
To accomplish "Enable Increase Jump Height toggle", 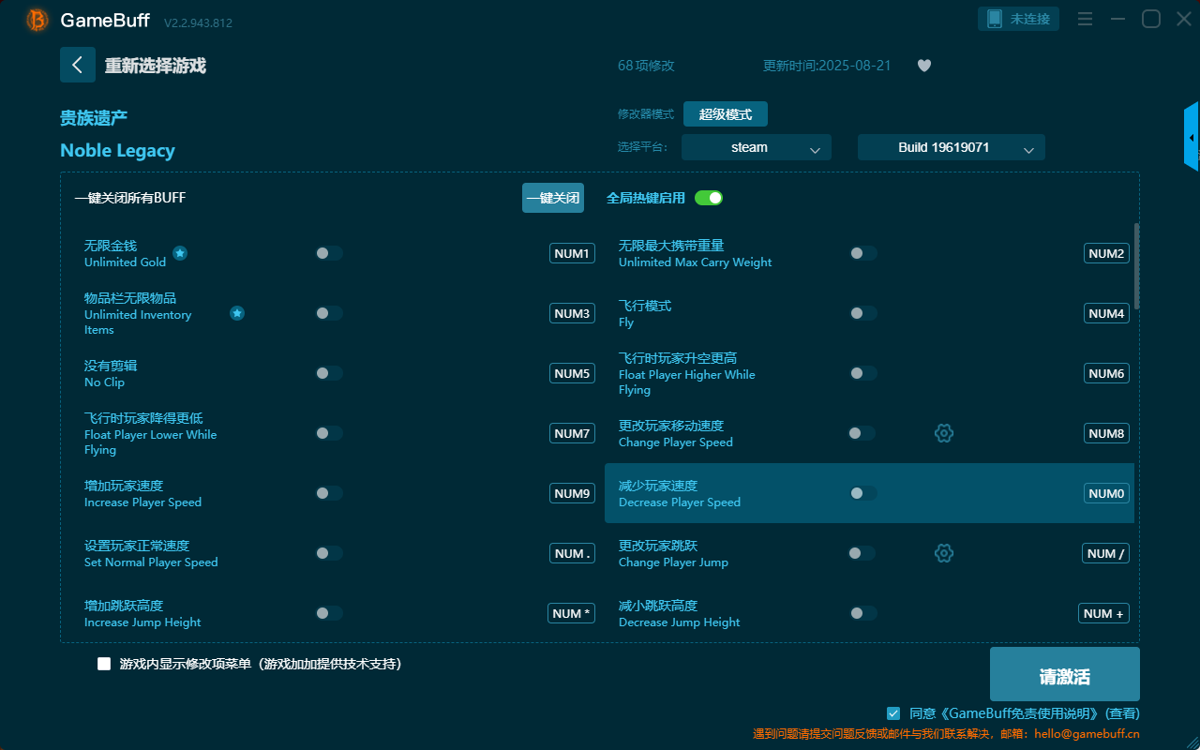I will tap(329, 613).
